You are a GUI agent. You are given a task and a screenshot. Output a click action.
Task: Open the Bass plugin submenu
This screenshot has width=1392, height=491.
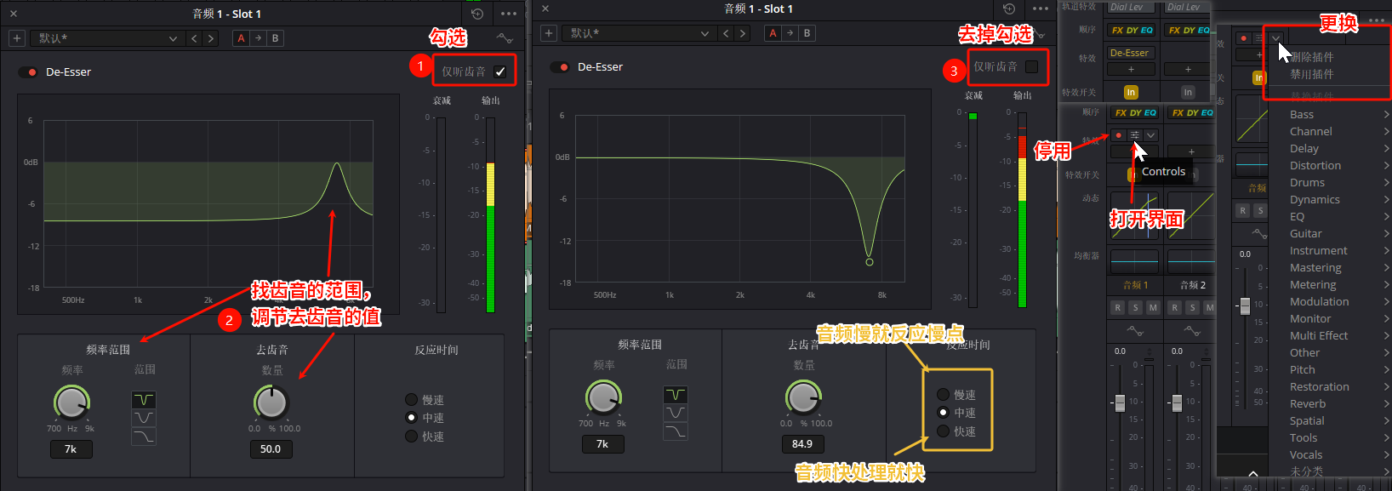pos(1338,114)
